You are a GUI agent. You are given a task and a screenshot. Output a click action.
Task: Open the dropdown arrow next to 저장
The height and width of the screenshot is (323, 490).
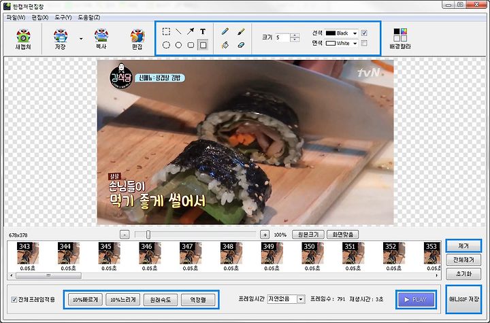pyautogui.click(x=81, y=39)
